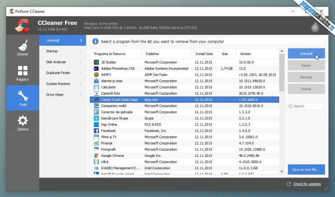Click the program list scrollbar thumb
This screenshot has width=335, height=197.
(x=281, y=73)
